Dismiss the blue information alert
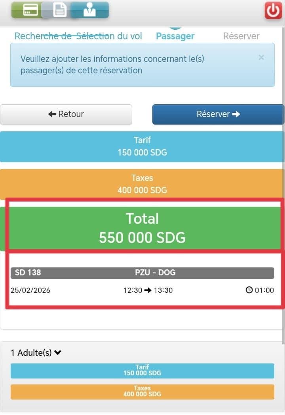Screen dimensions: 285x415 click(261, 58)
